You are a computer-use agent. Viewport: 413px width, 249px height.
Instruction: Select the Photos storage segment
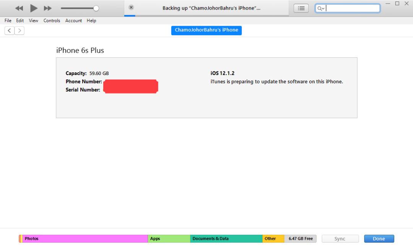coord(85,239)
